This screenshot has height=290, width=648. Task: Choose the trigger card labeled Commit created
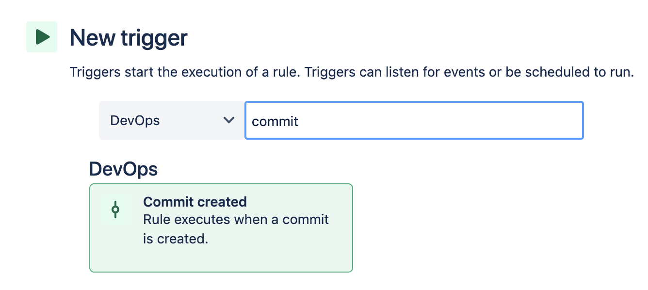click(x=221, y=228)
